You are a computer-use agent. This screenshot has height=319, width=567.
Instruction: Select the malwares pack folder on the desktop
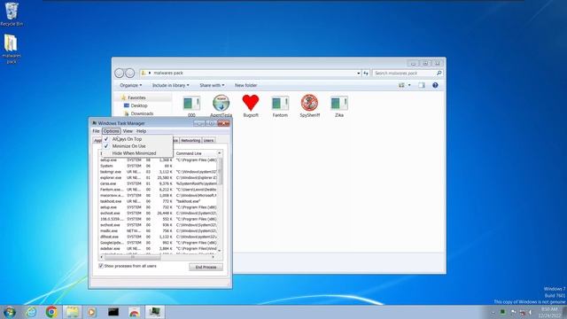[x=12, y=49]
